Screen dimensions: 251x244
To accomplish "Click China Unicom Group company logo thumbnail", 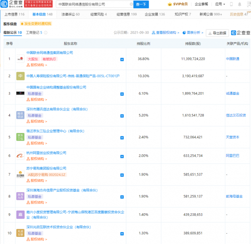I will [x=20, y=59].
